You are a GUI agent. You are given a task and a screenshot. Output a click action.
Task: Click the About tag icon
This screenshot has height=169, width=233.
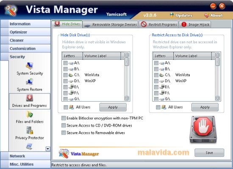pyautogui.click(x=207, y=15)
